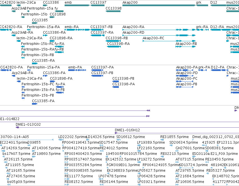The height and width of the screenshot is (186, 239).
Task: Click the grk-RA transcript label
Action: (202, 27)
